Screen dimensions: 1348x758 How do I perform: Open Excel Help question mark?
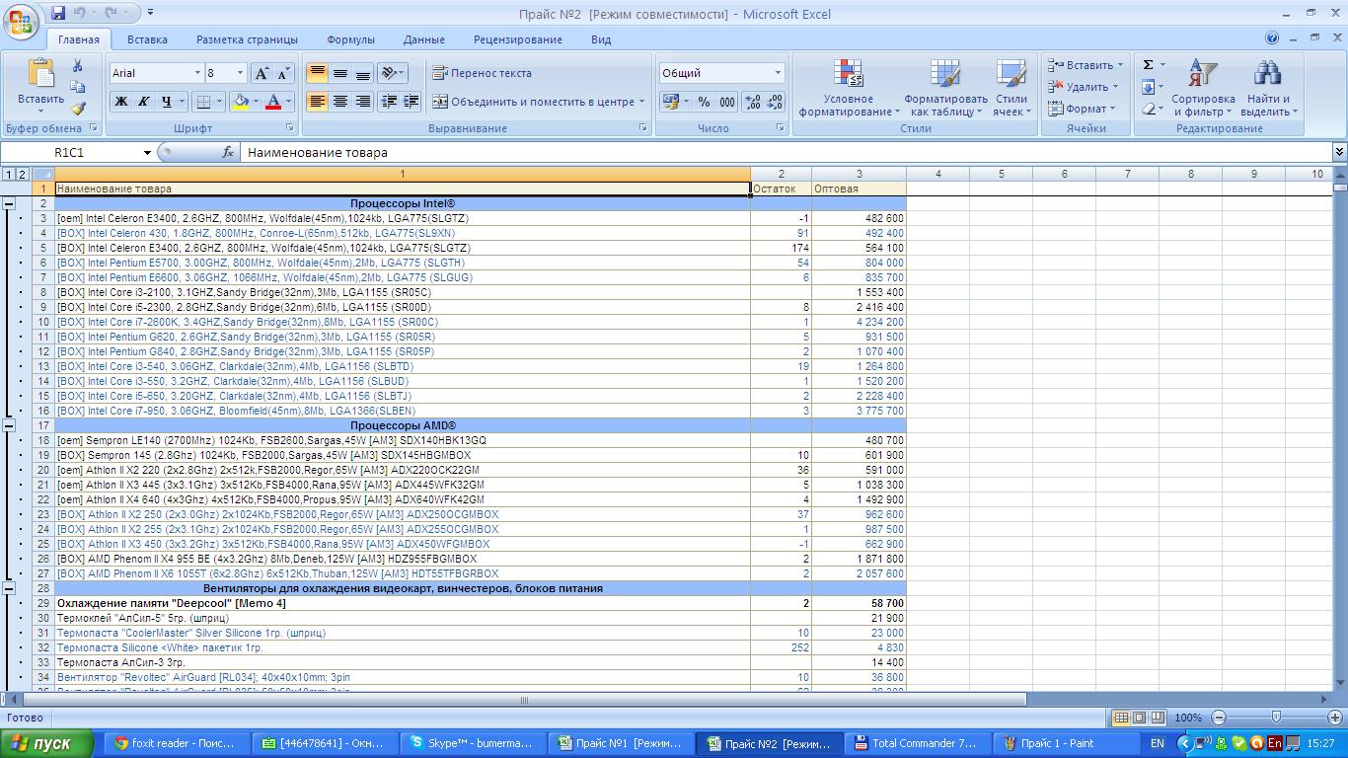1272,38
